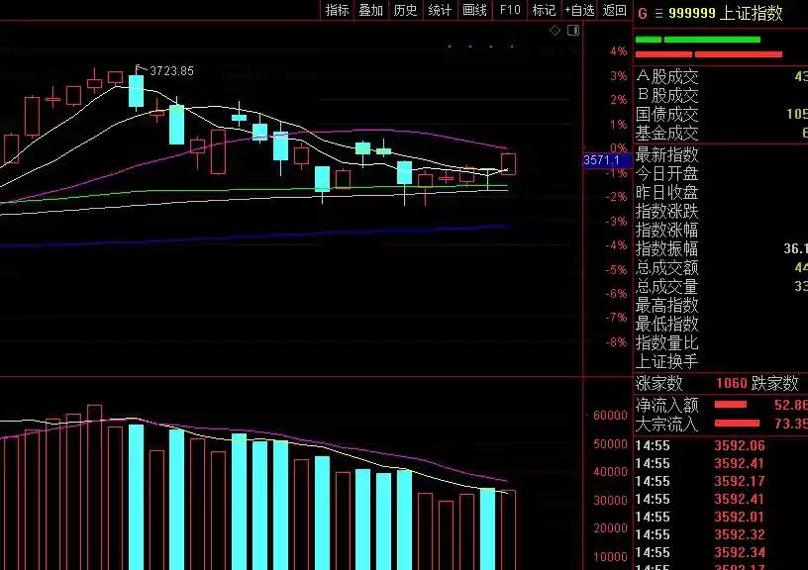This screenshot has width=808, height=570.
Task: Click the panel layout icon beside the diamond
Action: (573, 32)
